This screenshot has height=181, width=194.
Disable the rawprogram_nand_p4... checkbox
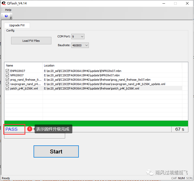[x=7, y=84]
